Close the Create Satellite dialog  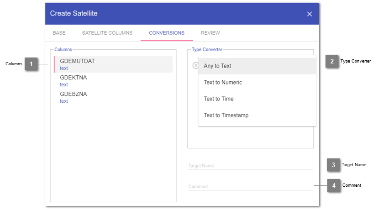pyautogui.click(x=310, y=14)
